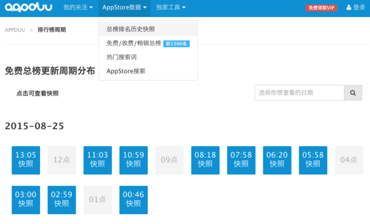
Task: Click the user icon beside 登录
Action: 349,8
